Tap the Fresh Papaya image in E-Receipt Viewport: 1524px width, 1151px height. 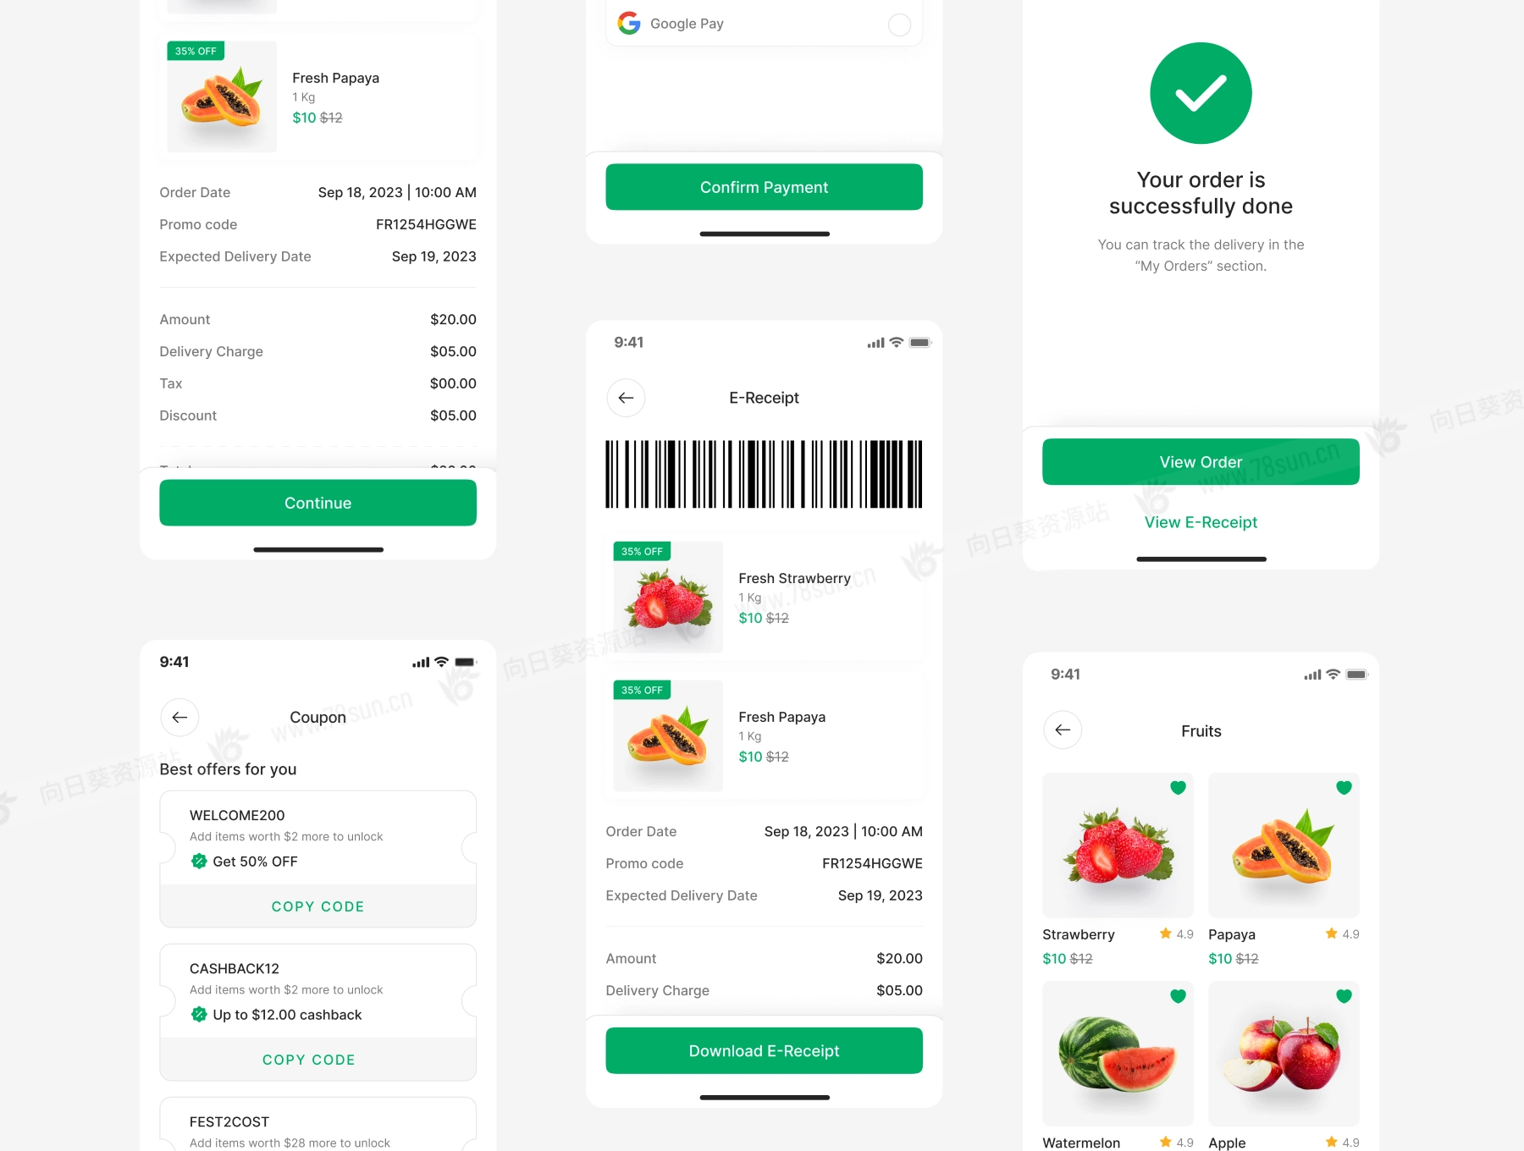point(668,735)
